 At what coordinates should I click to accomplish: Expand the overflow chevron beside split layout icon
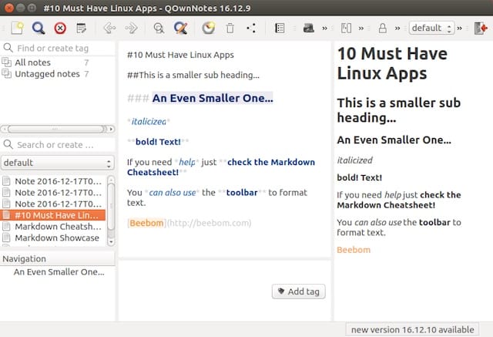[361, 29]
